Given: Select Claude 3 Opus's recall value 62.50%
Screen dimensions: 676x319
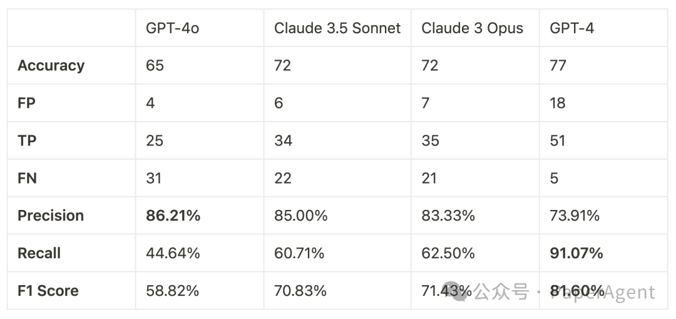Looking at the screenshot, I should click(448, 254).
